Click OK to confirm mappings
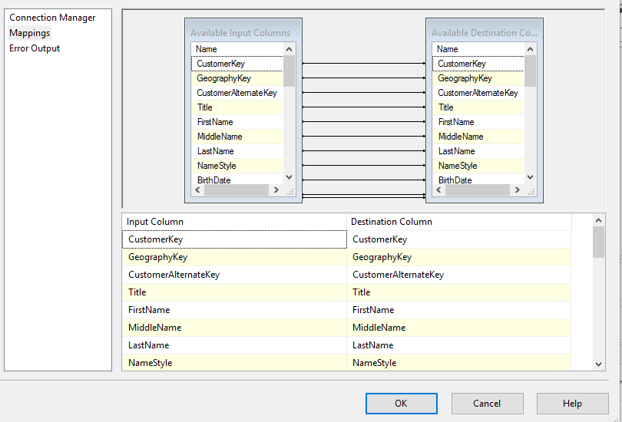Screen dimensions: 622x422 [x=401, y=404]
